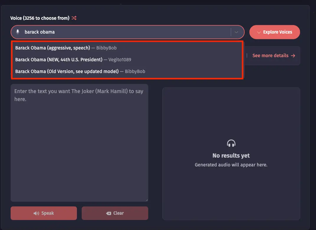
Task: Click the microphone icon in voice search
Action: tap(18, 32)
